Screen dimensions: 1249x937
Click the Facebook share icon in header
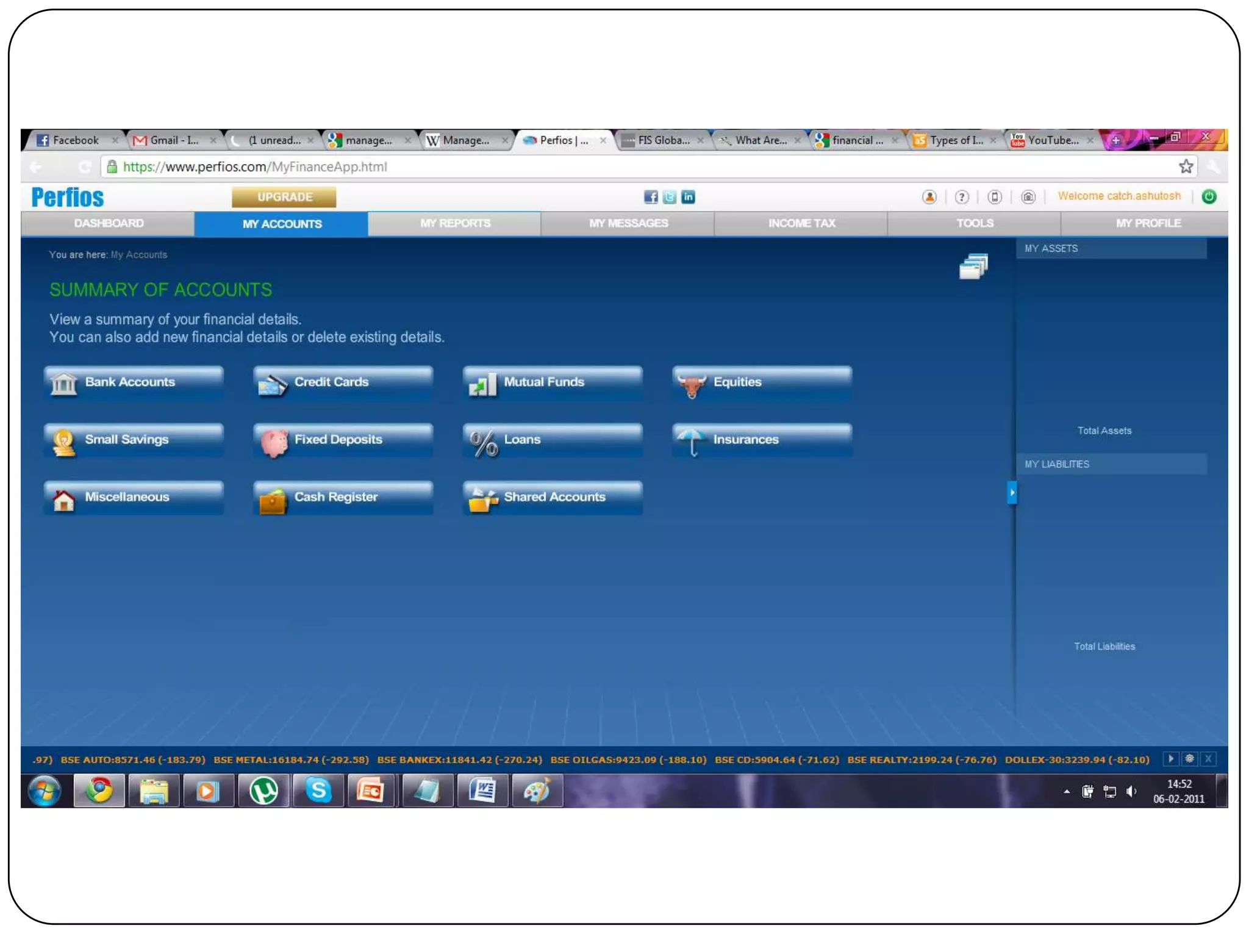(x=651, y=197)
